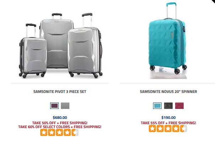Open the Samsonite Pivot 3 Piece Set link
Screen dimensions: 215x147
coord(60,91)
